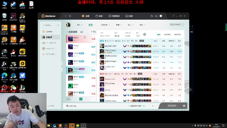
Task: Open the 先锋测试 tab
Action: pyautogui.click(x=114, y=16)
